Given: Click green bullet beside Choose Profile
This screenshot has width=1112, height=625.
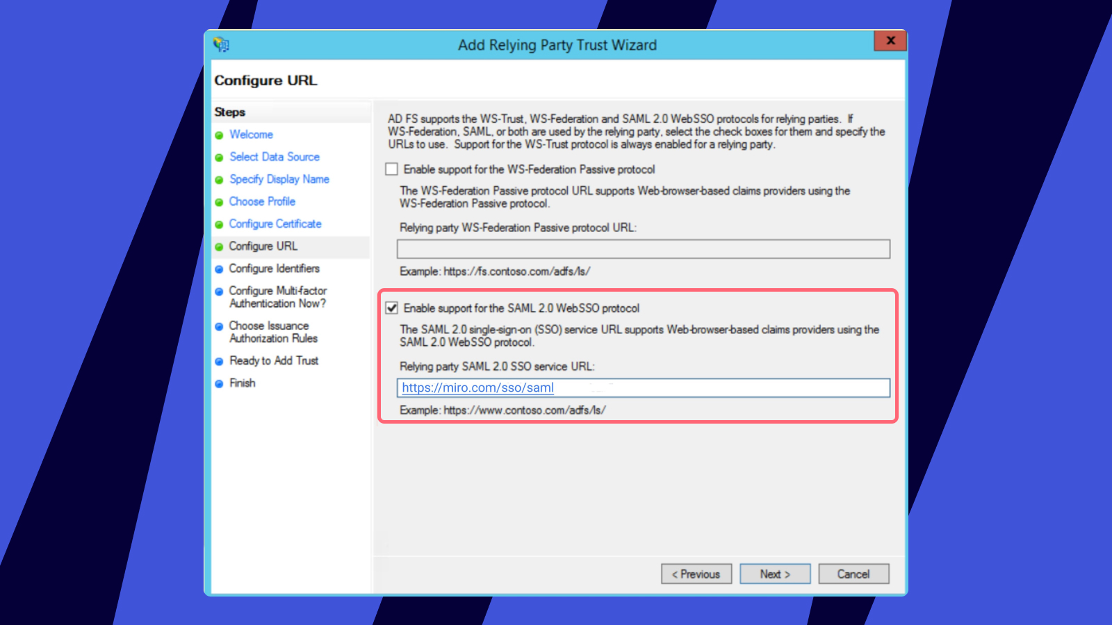Looking at the screenshot, I should tap(219, 202).
